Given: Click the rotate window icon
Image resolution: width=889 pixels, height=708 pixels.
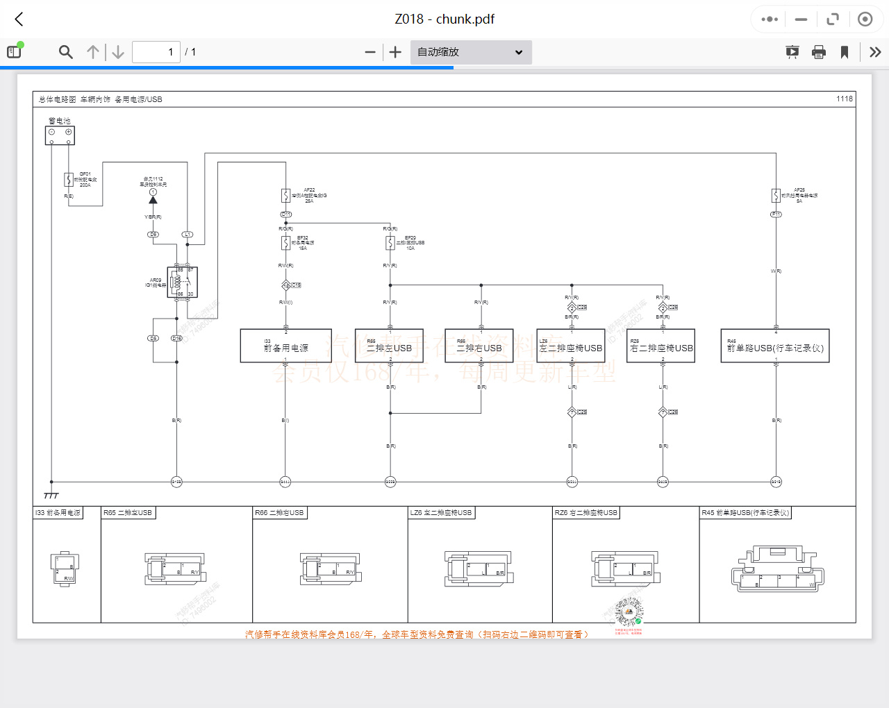Looking at the screenshot, I should 833,19.
